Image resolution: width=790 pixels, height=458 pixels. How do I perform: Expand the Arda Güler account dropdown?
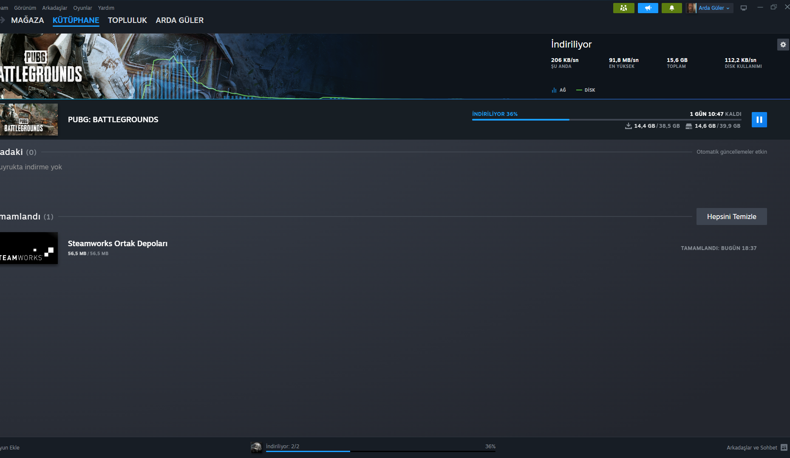[714, 8]
